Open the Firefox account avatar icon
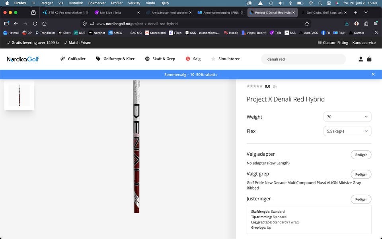 click(x=357, y=24)
